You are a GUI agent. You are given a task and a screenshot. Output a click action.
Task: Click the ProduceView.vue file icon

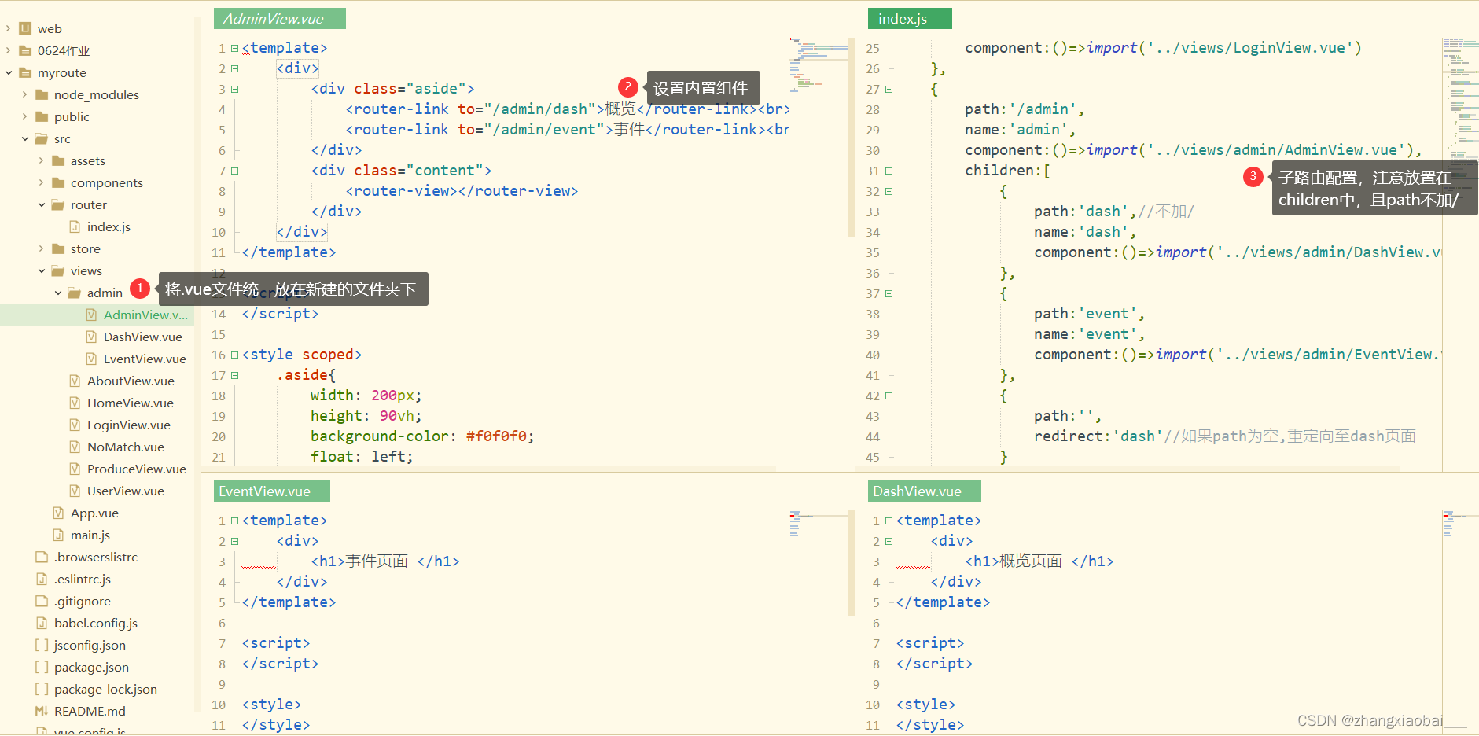pos(75,469)
